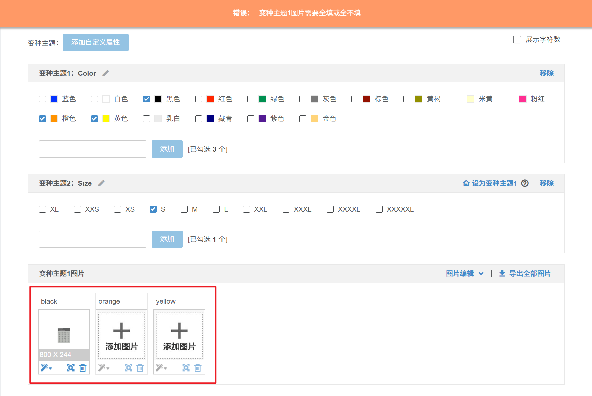
Task: Click the export all images download icon
Action: [x=502, y=274]
